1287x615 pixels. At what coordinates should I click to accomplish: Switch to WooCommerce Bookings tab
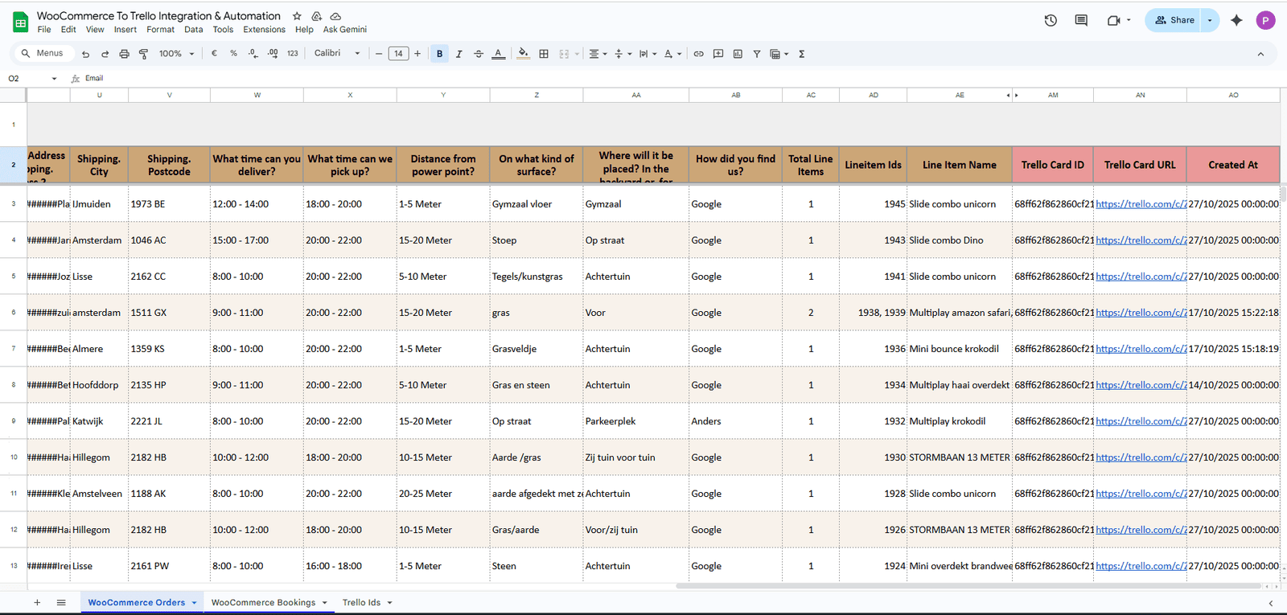(x=263, y=602)
